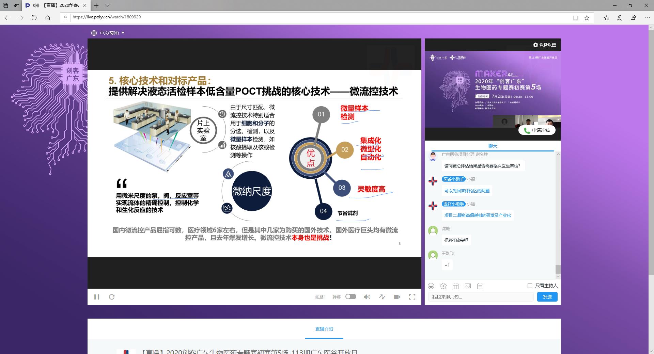
Task: Click the flower icon in chat toolbar
Action: pyautogui.click(x=443, y=286)
